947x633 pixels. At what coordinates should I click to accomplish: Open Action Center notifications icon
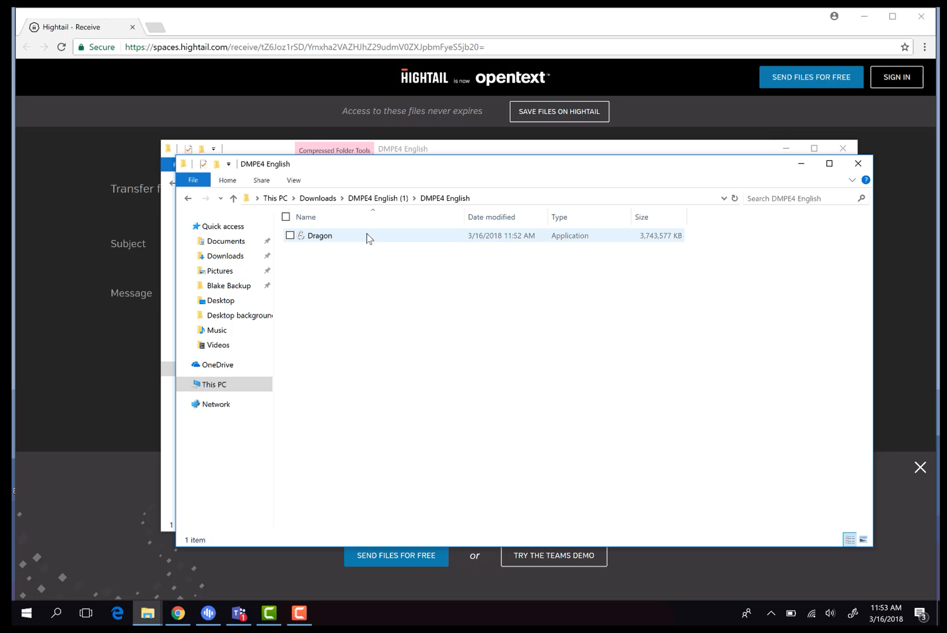(921, 614)
